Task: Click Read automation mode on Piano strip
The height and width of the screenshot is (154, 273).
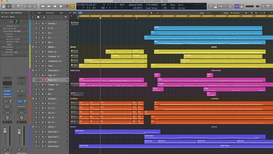Action: (7, 113)
